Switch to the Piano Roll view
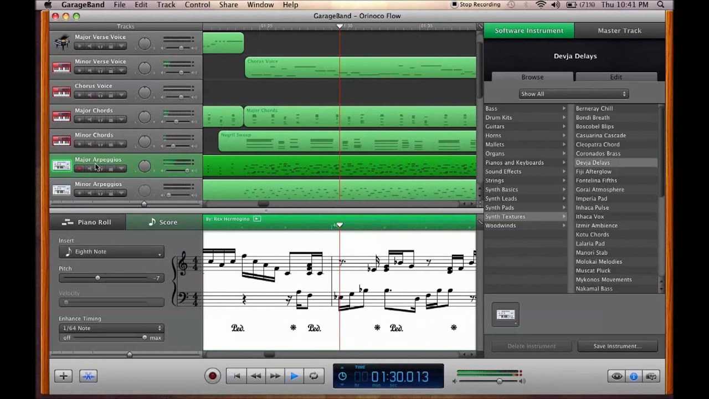Screen dimensions: 709x399 pyautogui.click(x=88, y=222)
